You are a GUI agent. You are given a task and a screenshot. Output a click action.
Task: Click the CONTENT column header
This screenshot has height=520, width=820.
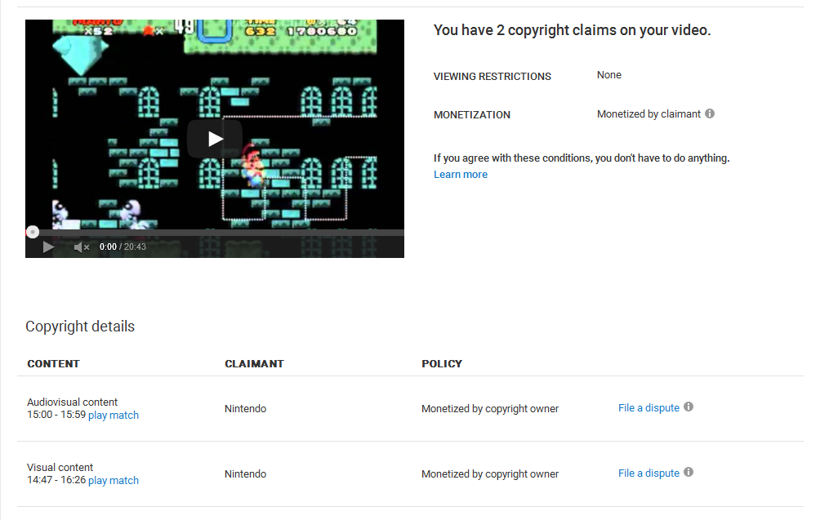click(x=53, y=364)
